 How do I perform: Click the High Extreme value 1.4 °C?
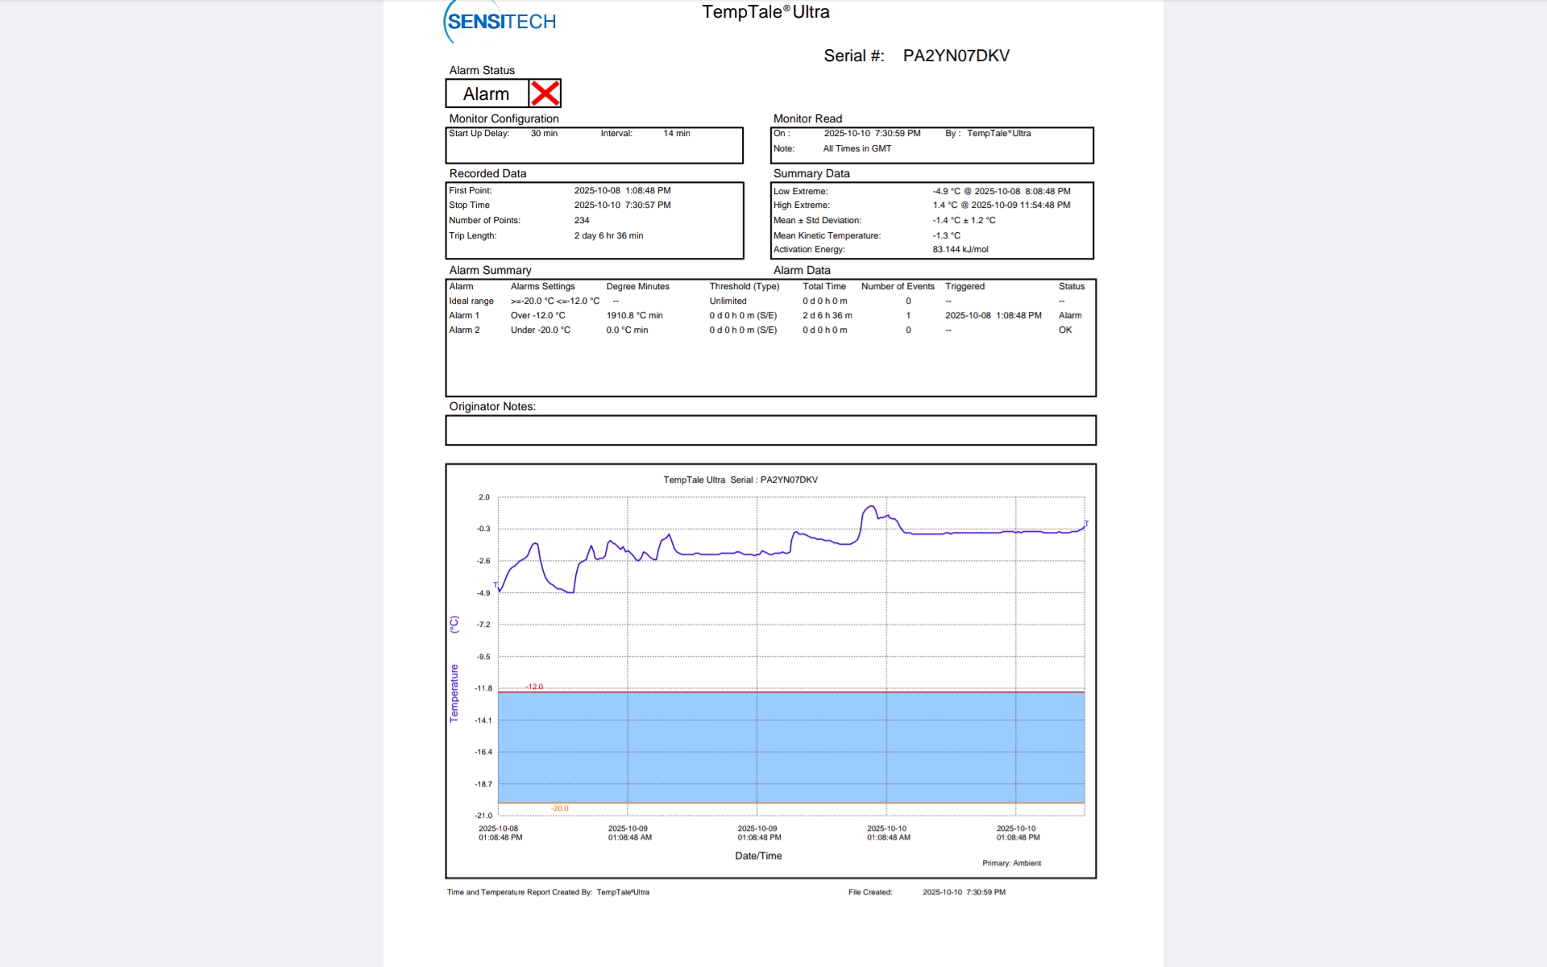pyautogui.click(x=945, y=205)
